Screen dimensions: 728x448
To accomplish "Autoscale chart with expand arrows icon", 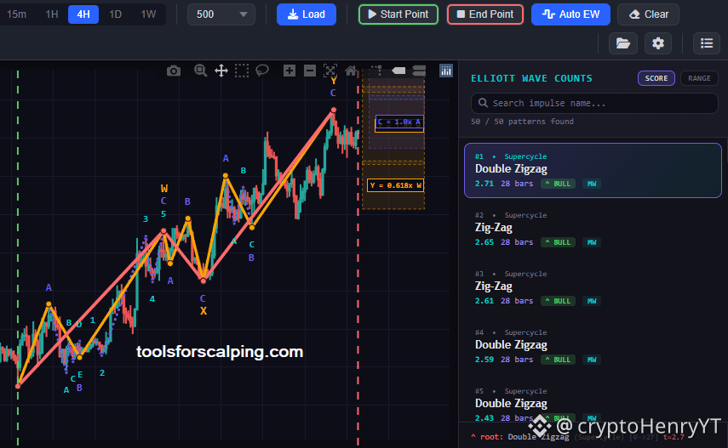I will click(x=330, y=71).
